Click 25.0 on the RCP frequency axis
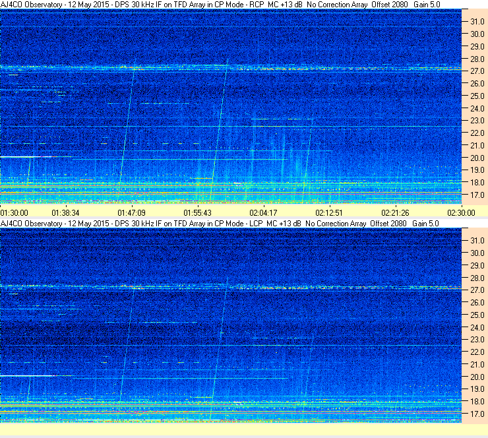The height and width of the screenshot is (438, 488). (477, 96)
